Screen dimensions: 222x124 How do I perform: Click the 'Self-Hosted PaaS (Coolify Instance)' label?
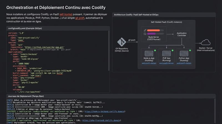click(x=166, y=22)
